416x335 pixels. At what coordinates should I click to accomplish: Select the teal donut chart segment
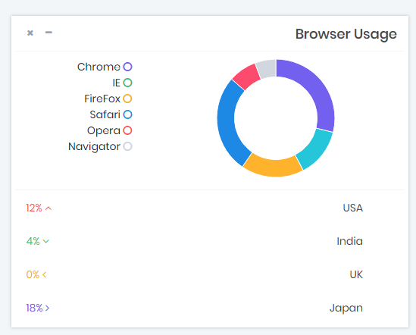coord(316,149)
